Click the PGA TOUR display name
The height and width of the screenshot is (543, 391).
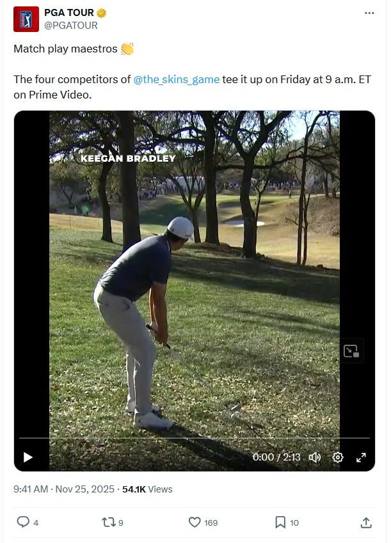point(69,12)
